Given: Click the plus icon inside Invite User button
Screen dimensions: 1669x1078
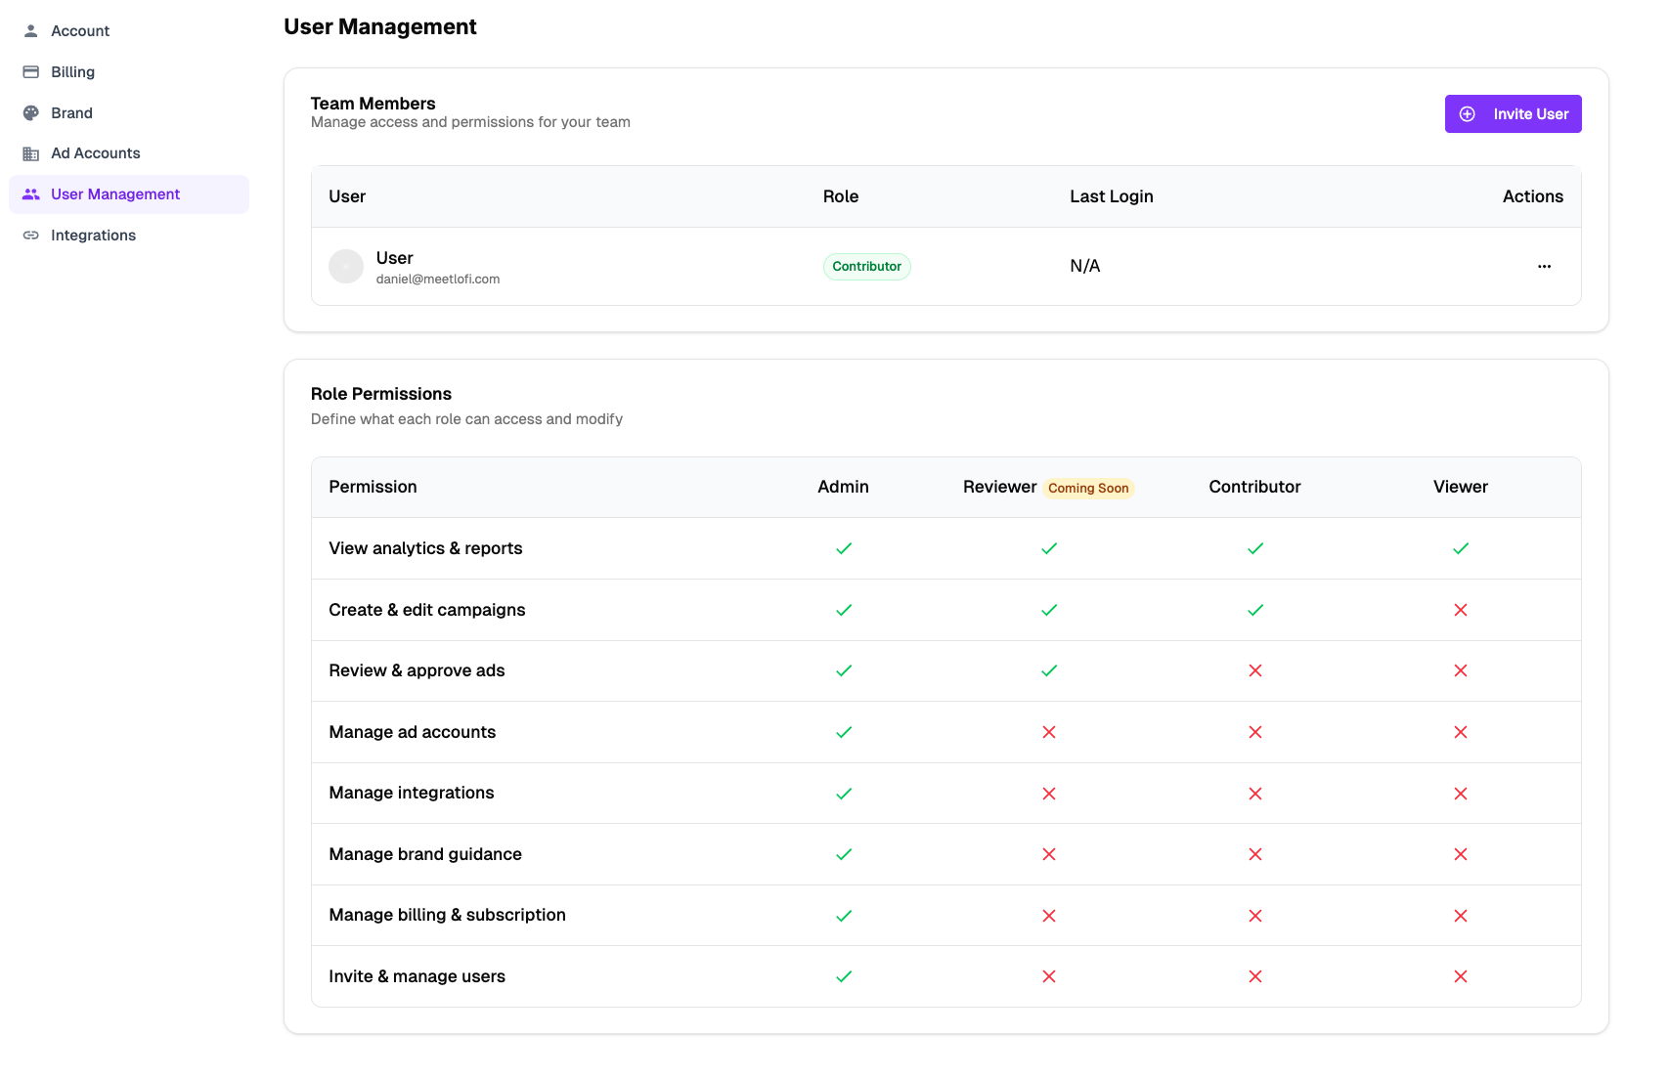Looking at the screenshot, I should point(1467,113).
